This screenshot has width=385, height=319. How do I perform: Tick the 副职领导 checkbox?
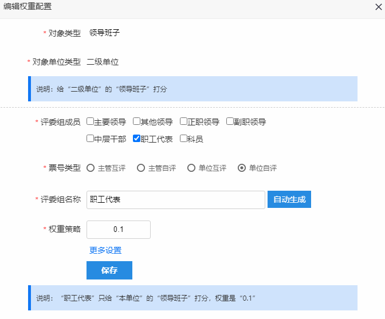click(x=230, y=121)
